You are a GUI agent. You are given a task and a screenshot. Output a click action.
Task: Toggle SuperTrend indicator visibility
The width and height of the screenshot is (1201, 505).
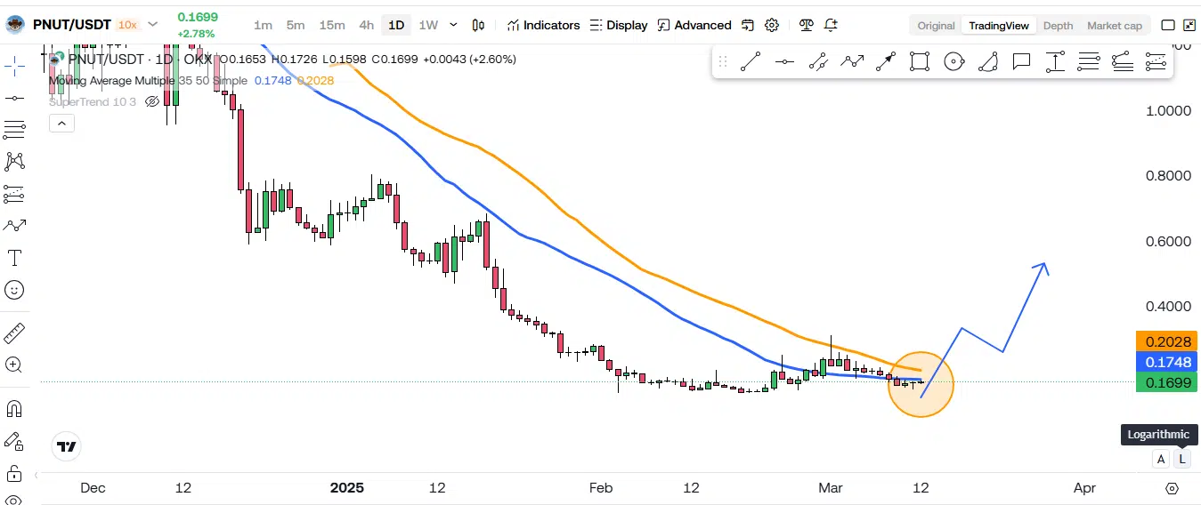152,101
